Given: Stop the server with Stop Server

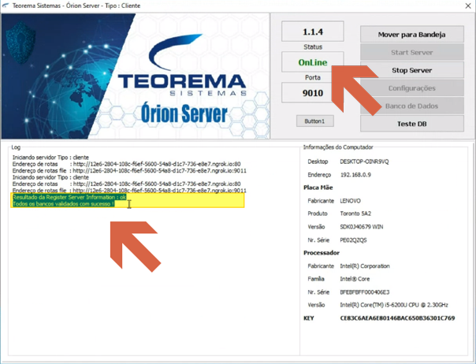Looking at the screenshot, I should click(x=411, y=70).
